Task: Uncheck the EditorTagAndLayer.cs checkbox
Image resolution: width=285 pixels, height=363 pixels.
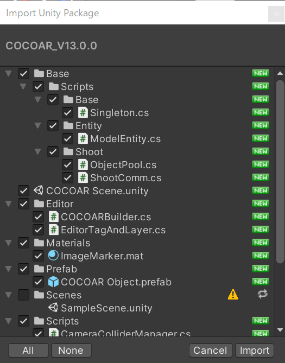Action: (x=38, y=230)
